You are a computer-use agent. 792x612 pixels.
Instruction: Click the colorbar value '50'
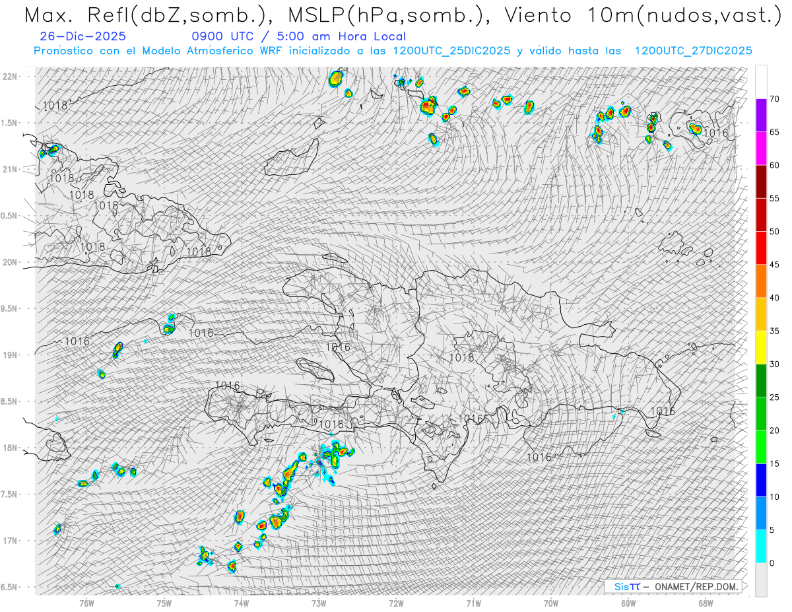[x=774, y=232]
